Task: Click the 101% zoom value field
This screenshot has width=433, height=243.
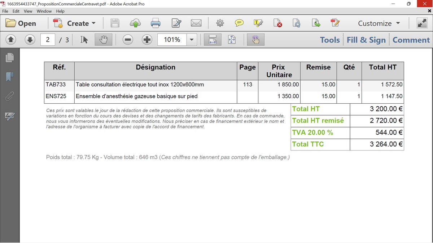Action: point(172,40)
